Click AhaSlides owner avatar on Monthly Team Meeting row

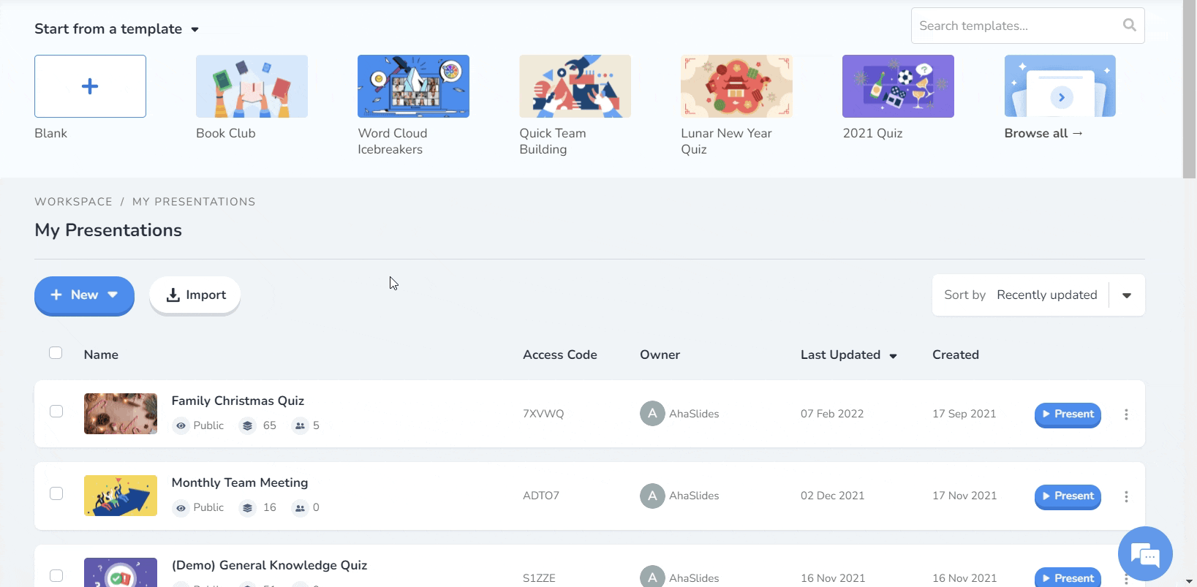652,495
